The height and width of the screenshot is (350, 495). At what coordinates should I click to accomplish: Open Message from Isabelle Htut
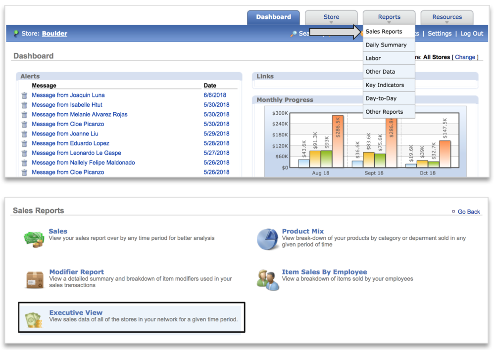coord(67,105)
